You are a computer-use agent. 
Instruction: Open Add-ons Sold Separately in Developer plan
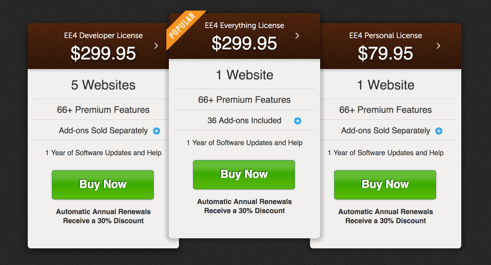103,130
